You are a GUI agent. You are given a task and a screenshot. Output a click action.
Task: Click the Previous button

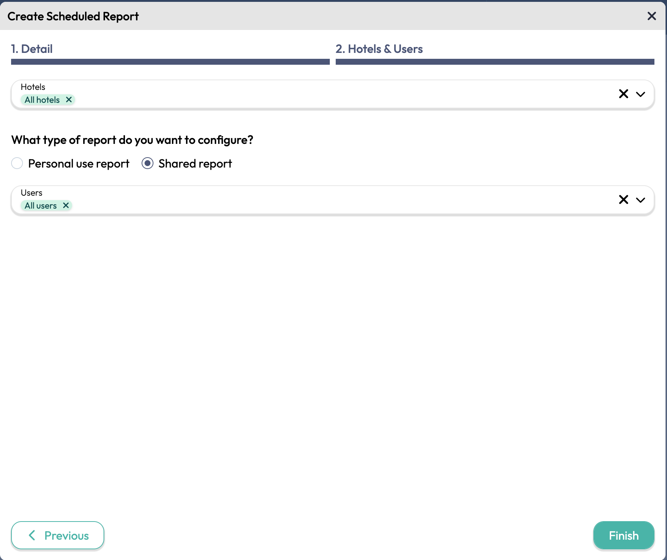[x=58, y=535]
